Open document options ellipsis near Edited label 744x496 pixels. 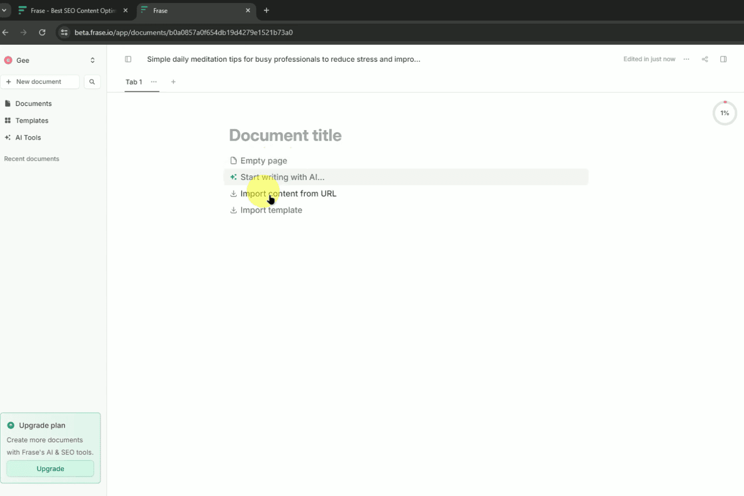686,59
